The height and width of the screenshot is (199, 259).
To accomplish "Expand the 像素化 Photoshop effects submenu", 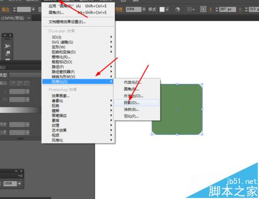I will point(78,101).
